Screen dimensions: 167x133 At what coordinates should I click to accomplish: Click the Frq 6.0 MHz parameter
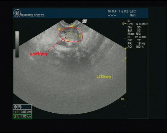pos(137,24)
